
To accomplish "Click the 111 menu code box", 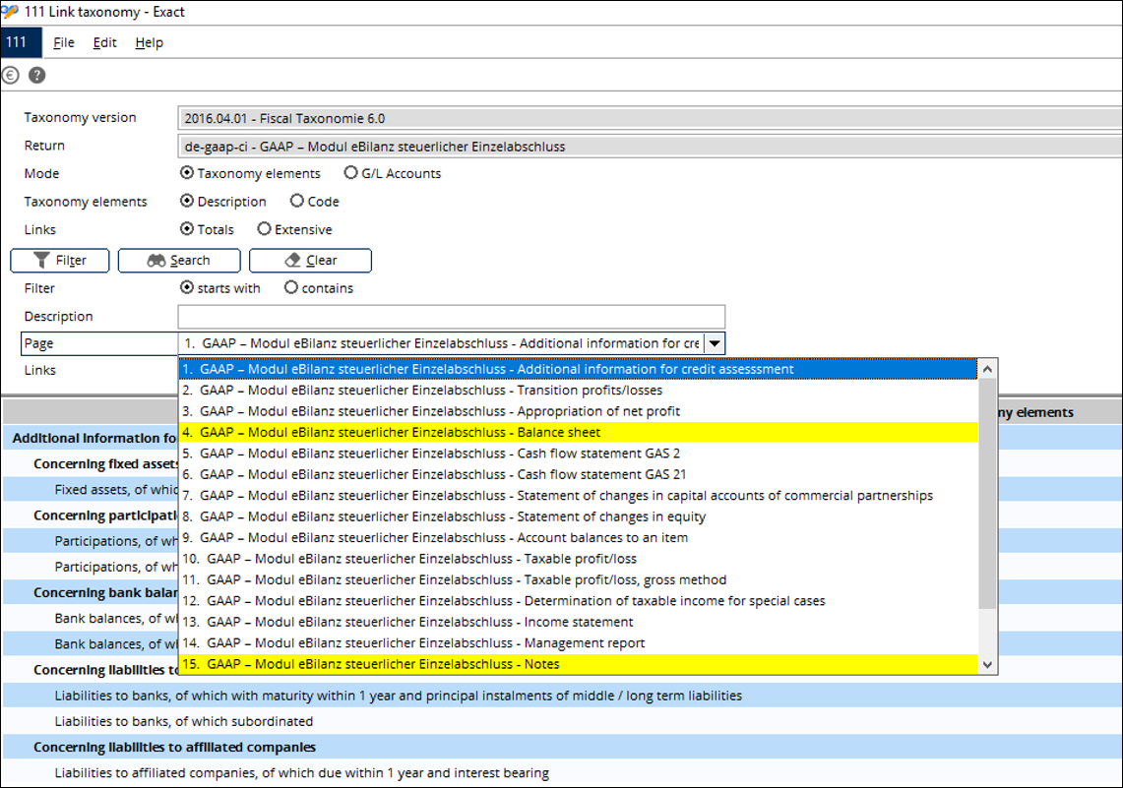I will pyautogui.click(x=21, y=42).
